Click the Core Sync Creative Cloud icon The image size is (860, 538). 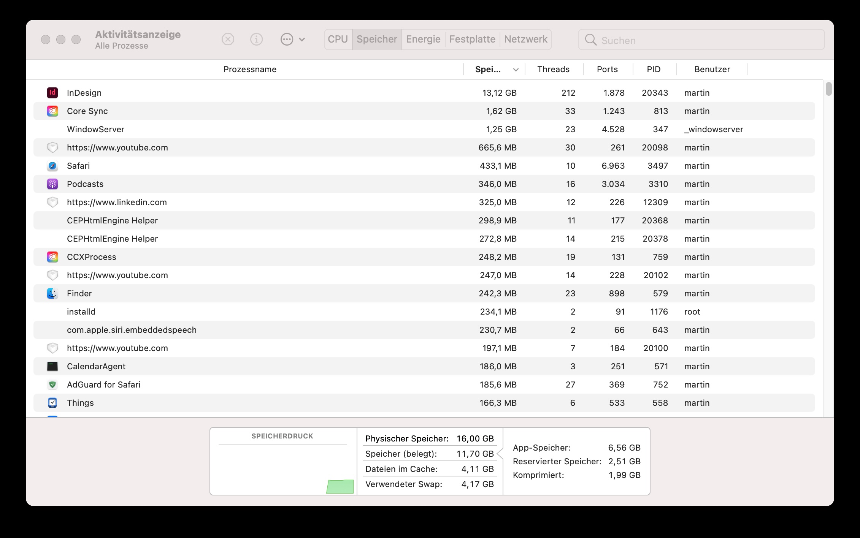pos(52,111)
